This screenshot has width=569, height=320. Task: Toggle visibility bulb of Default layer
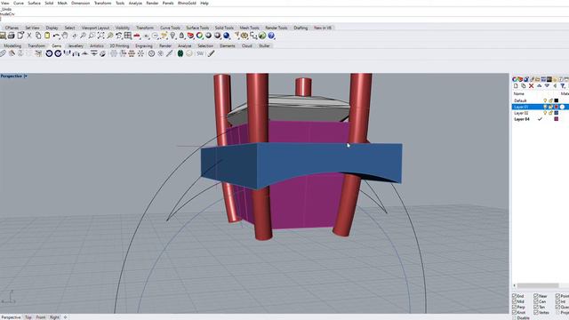tap(545, 100)
